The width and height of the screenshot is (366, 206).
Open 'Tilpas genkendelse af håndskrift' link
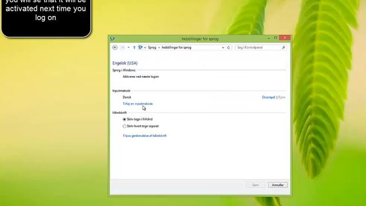(x=145, y=136)
